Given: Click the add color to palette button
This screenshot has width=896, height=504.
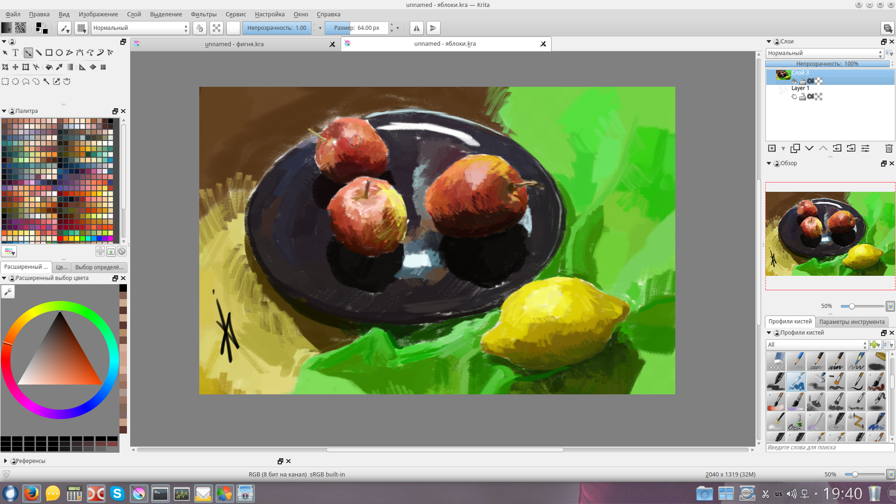Looking at the screenshot, I should 100,252.
